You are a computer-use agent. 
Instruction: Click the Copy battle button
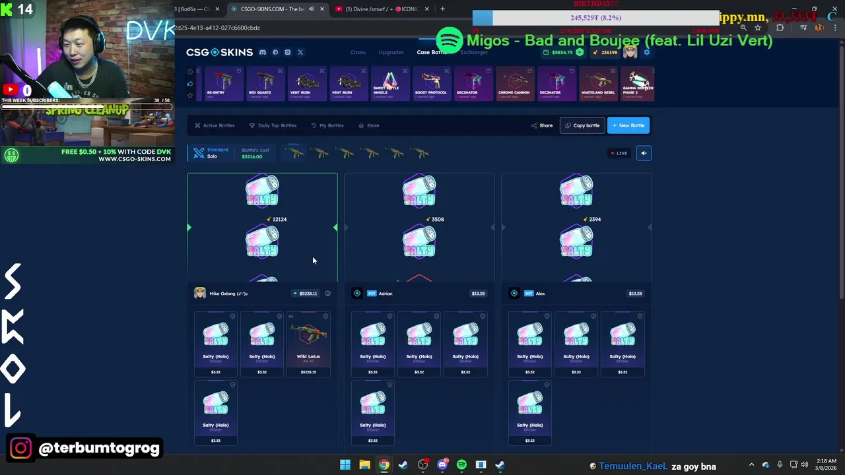582,125
